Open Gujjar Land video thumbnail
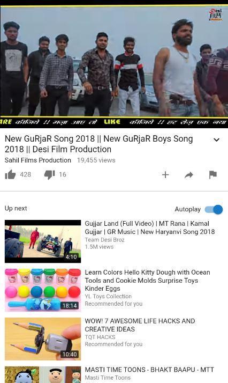Viewport: 228px width, 383px height. tap(43, 241)
